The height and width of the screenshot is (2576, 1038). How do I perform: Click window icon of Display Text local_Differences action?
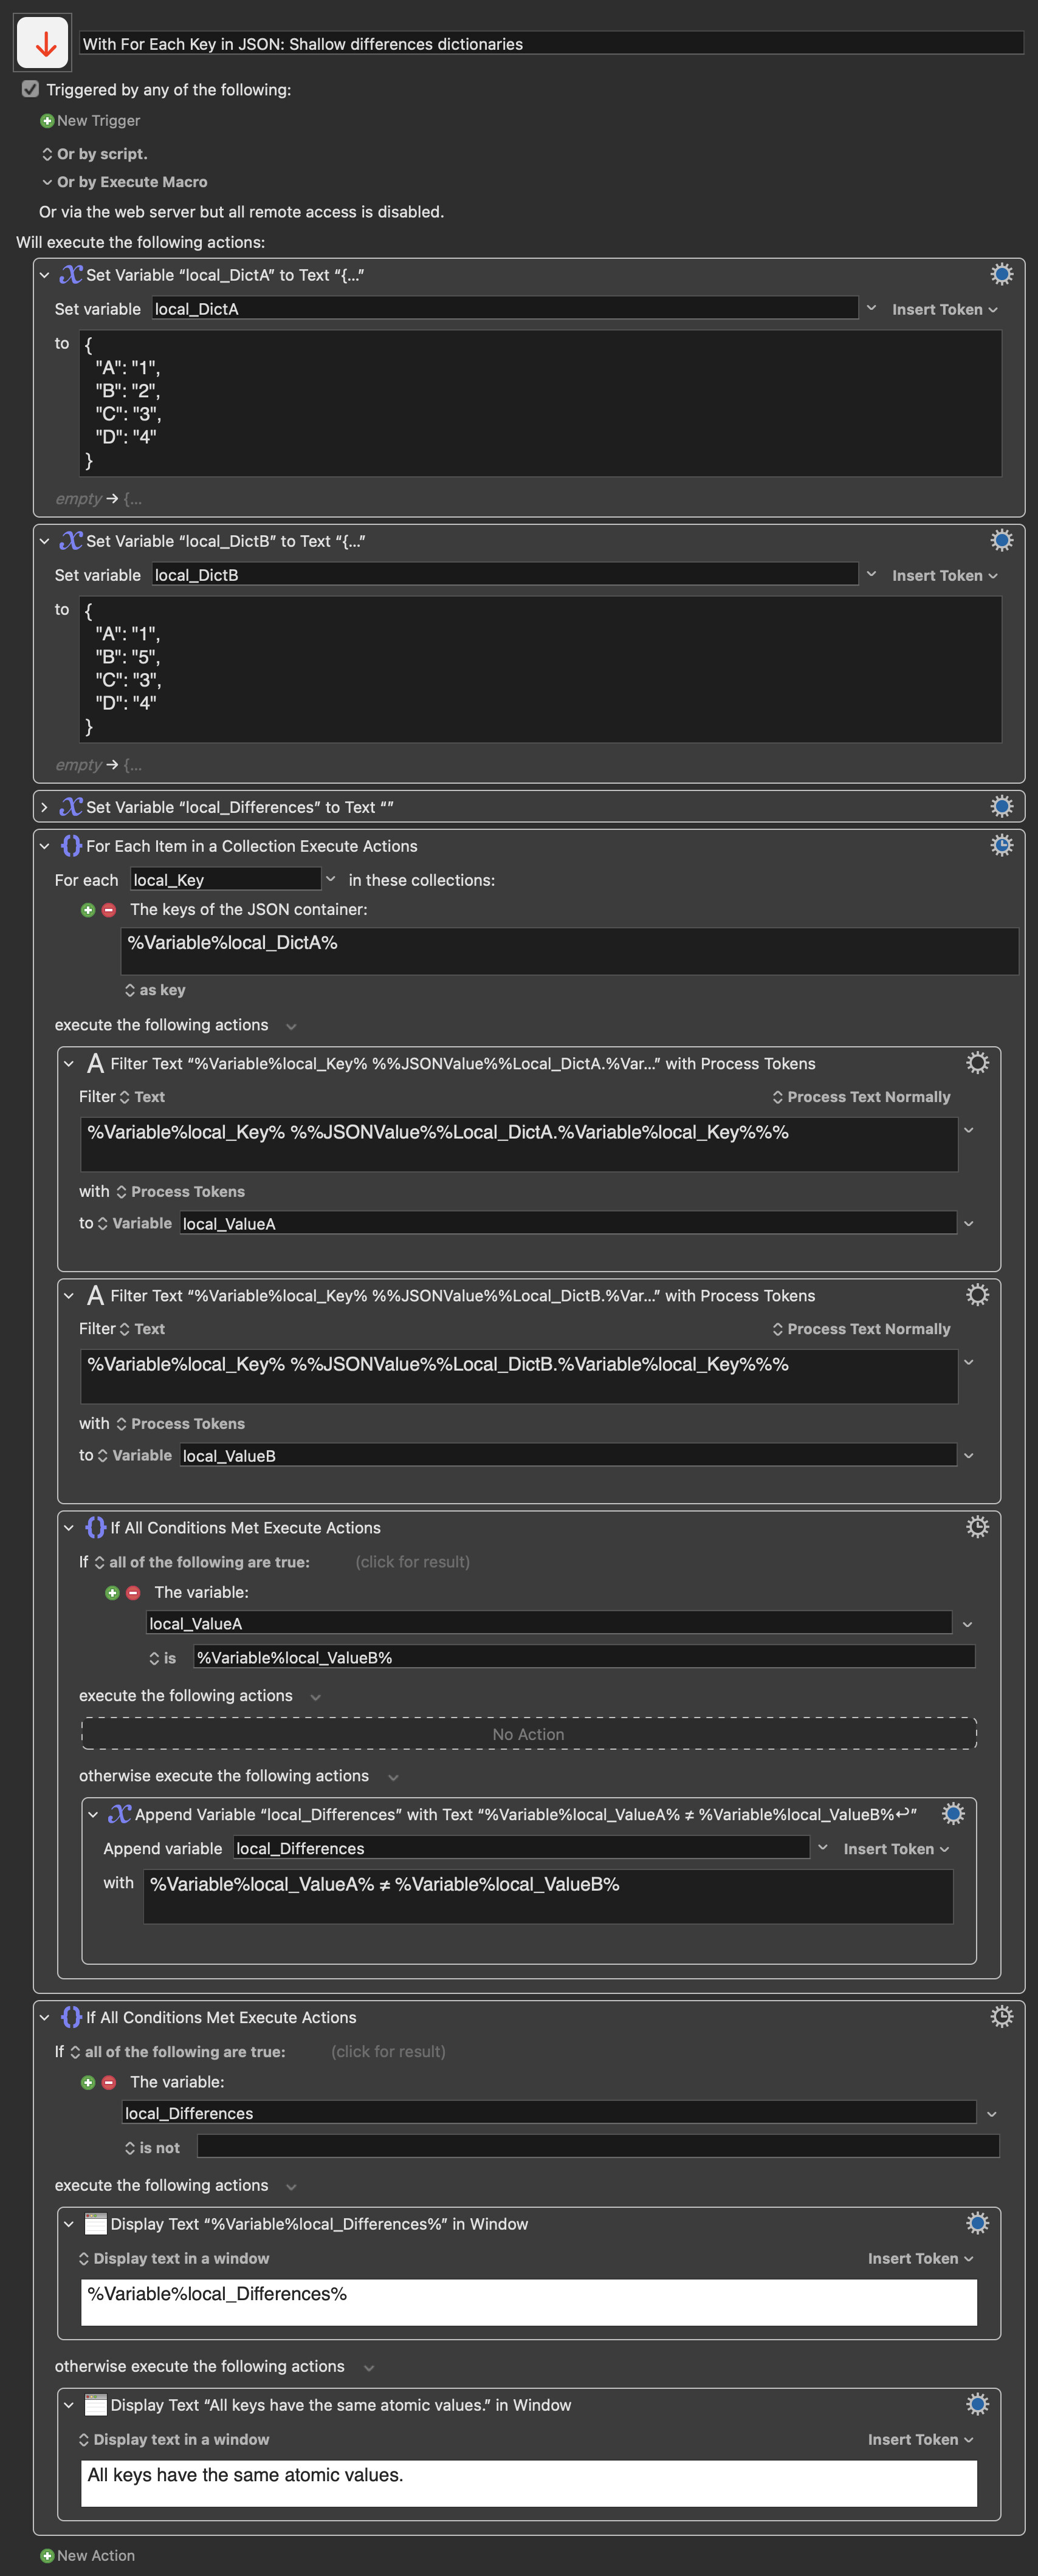click(96, 2224)
